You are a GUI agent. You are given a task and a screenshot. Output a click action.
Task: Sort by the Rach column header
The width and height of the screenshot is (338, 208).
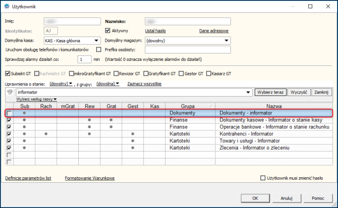46,106
